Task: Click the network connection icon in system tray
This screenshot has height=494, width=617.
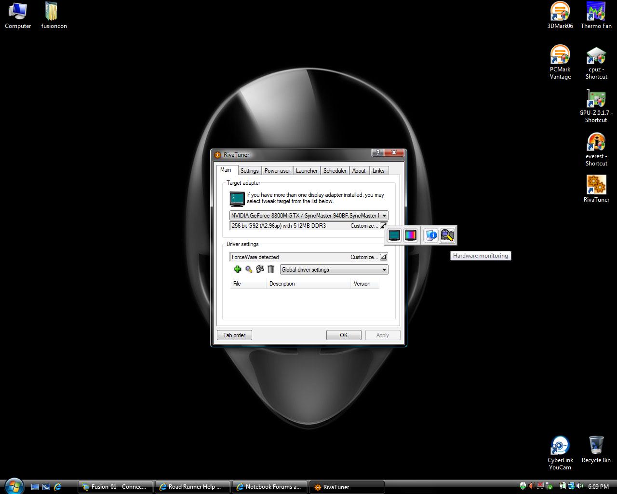Action: pyautogui.click(x=571, y=486)
